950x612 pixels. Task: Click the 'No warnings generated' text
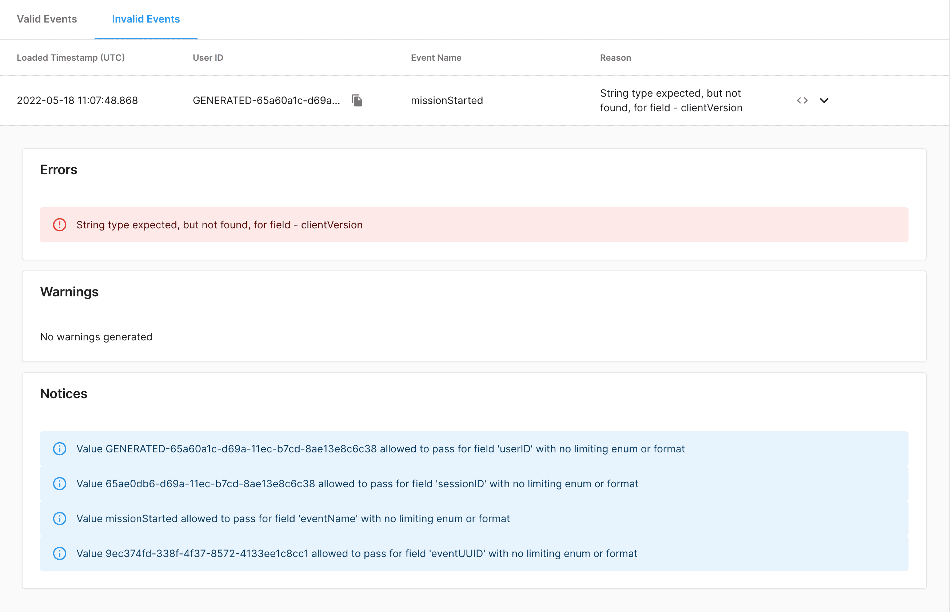coord(96,337)
